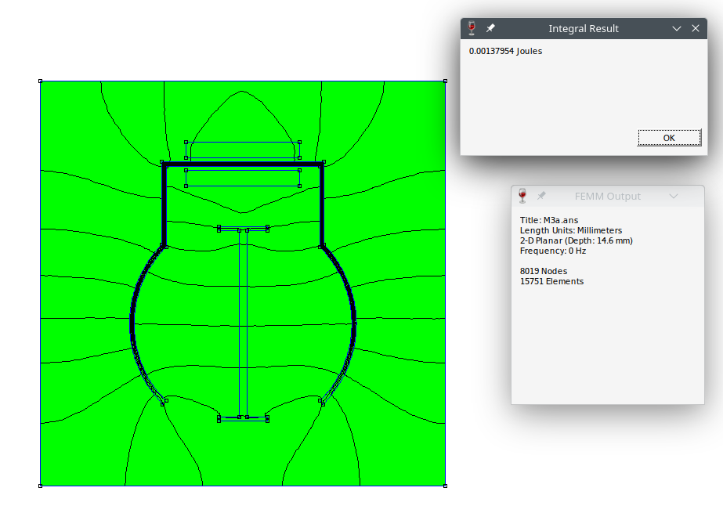Click the Title: M3a.ans line
Viewport: 723px width, 513px height.
(548, 220)
